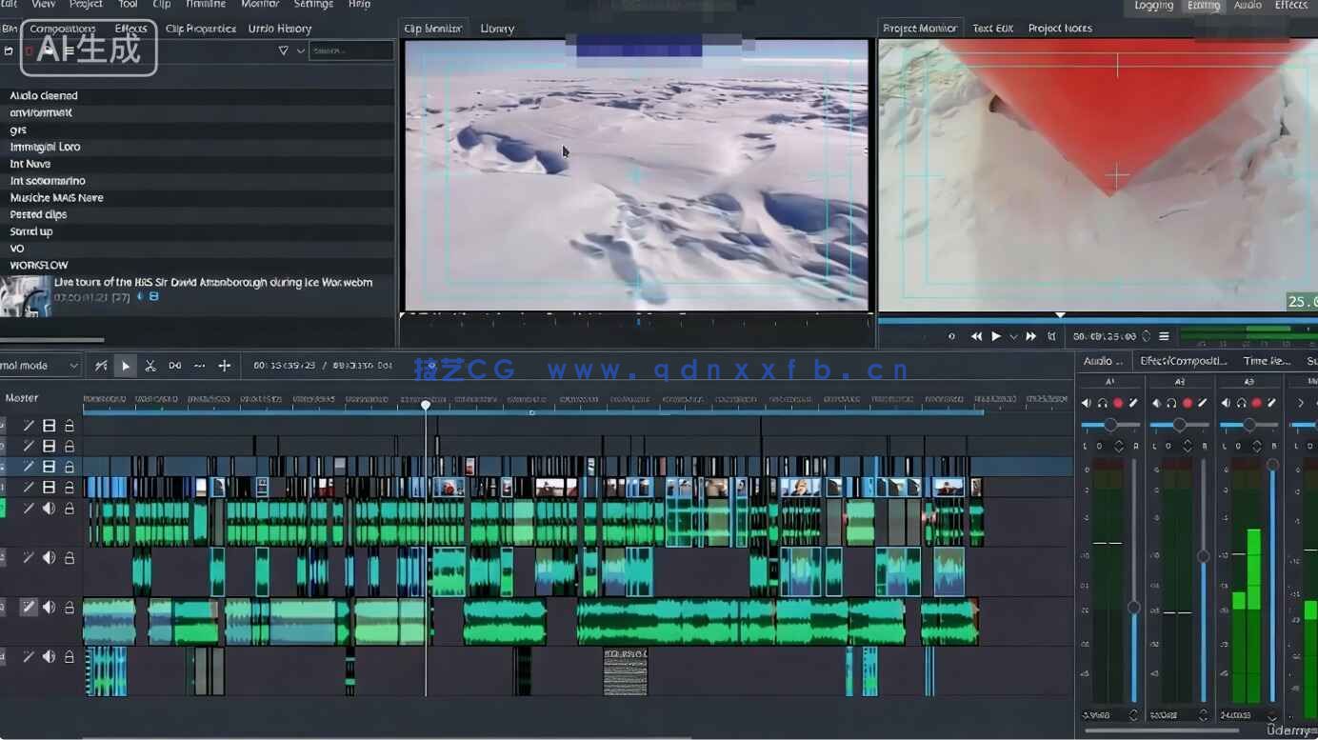Open the Project Monitor hamburger menu
The height and width of the screenshot is (740, 1318).
tap(1164, 336)
